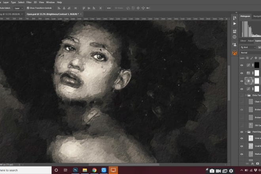Open the Properties panel icon

(x=235, y=31)
